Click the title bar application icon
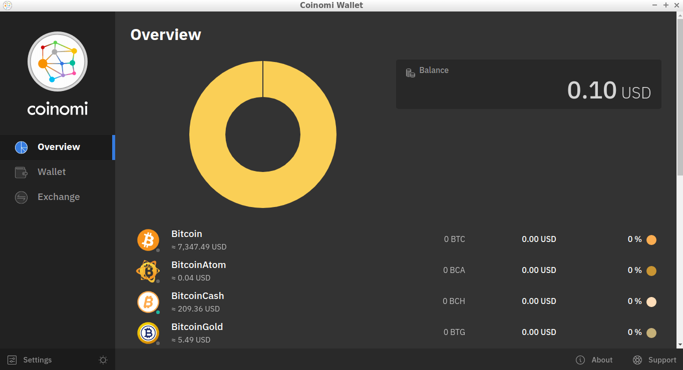Image resolution: width=683 pixels, height=370 pixels. point(7,5)
